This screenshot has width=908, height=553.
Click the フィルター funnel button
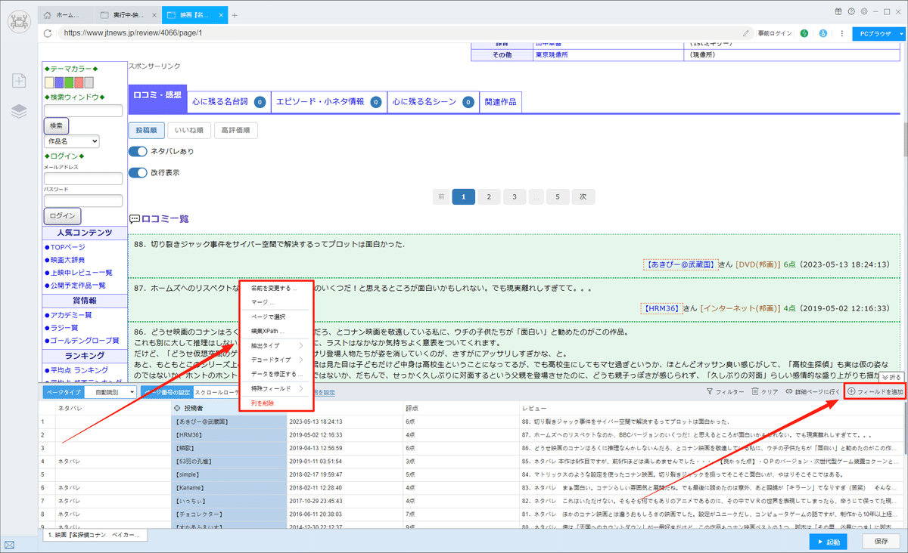724,392
